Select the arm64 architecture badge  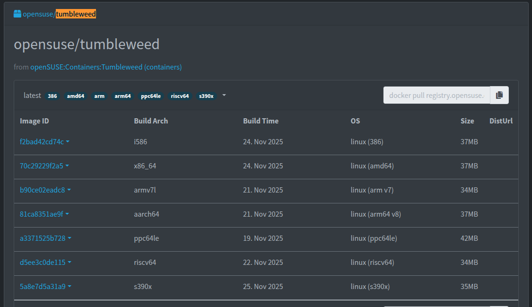[122, 96]
